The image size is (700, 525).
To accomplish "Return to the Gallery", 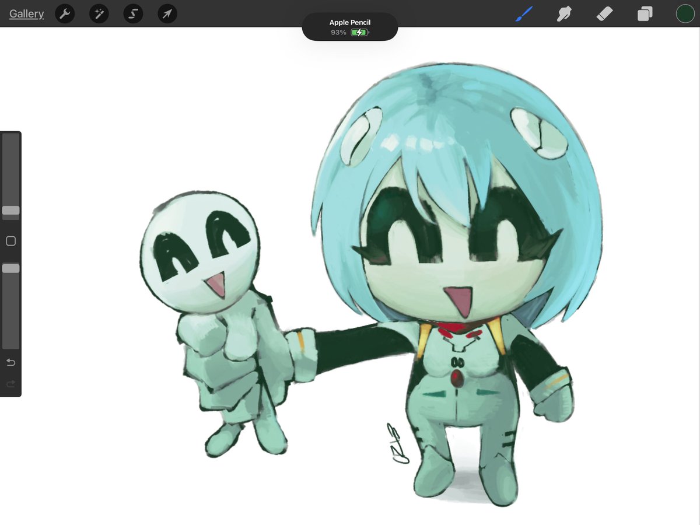I will click(26, 13).
